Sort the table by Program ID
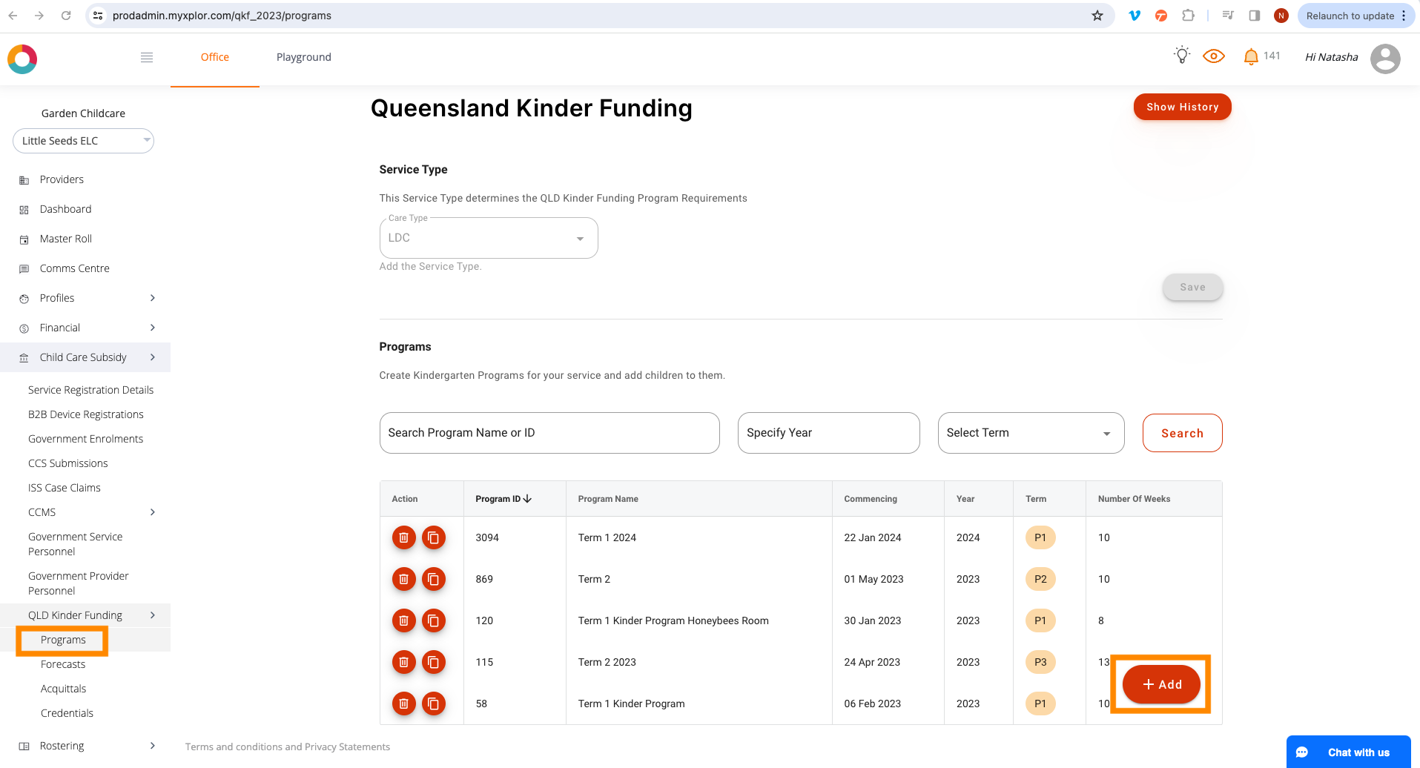 pos(502,498)
